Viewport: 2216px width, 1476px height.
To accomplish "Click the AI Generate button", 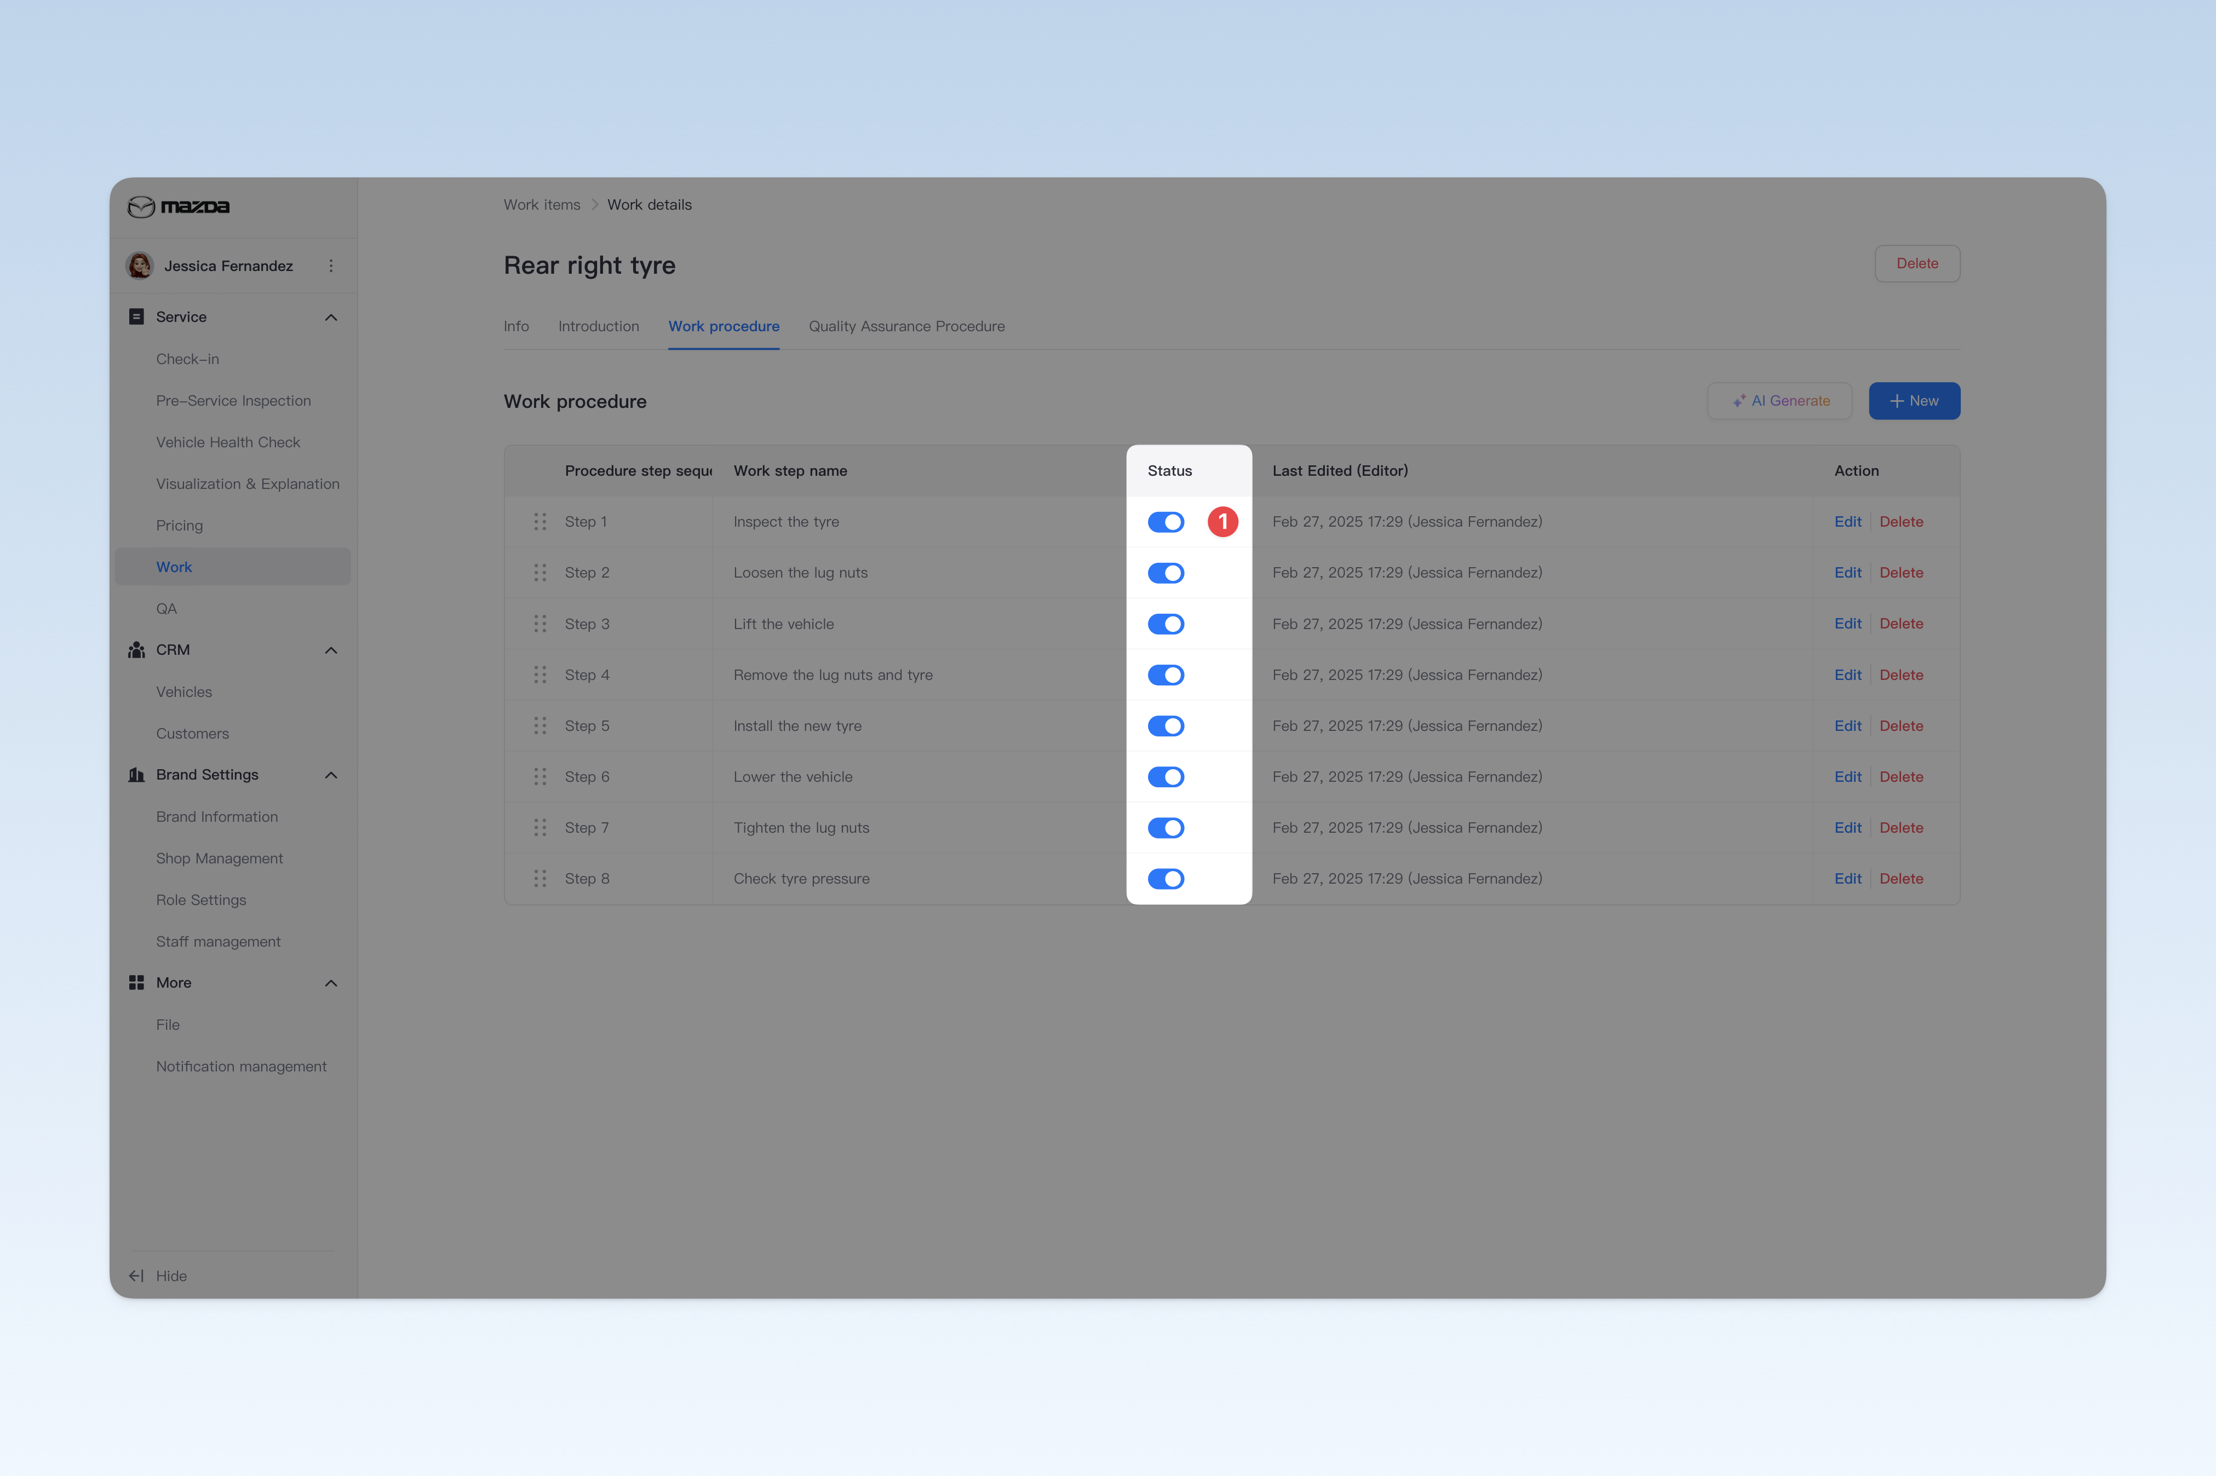I will (1780, 401).
